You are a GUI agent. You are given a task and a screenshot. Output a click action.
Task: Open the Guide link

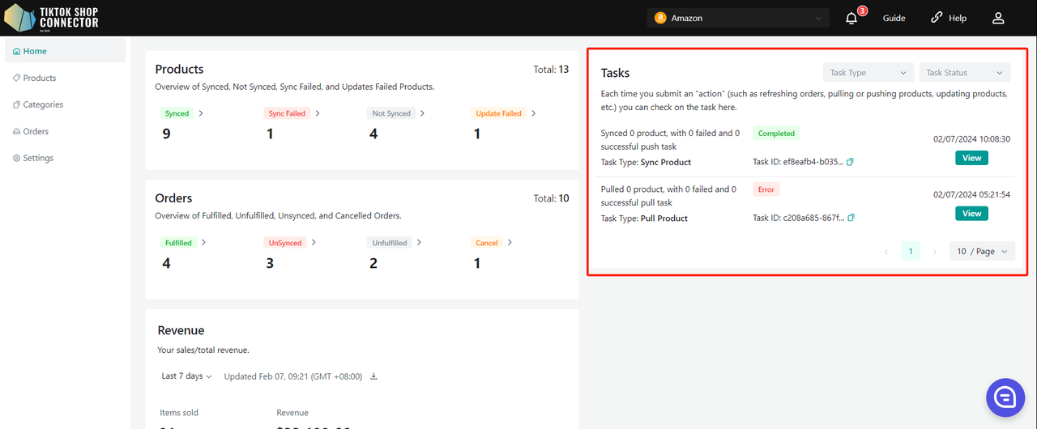click(x=894, y=18)
